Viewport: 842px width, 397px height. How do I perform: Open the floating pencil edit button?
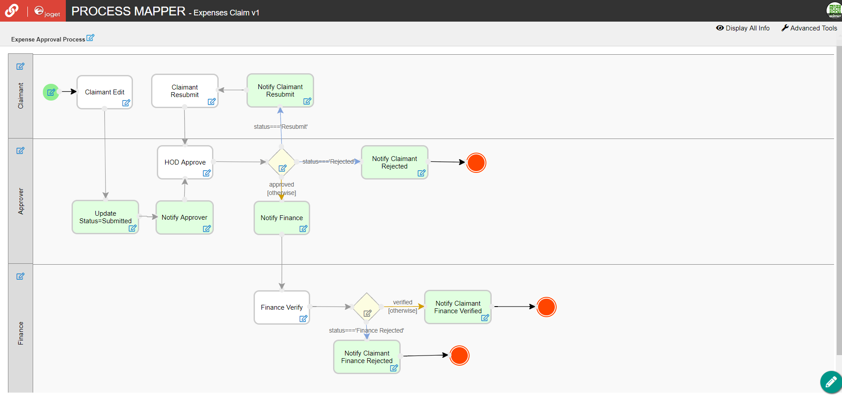(831, 382)
